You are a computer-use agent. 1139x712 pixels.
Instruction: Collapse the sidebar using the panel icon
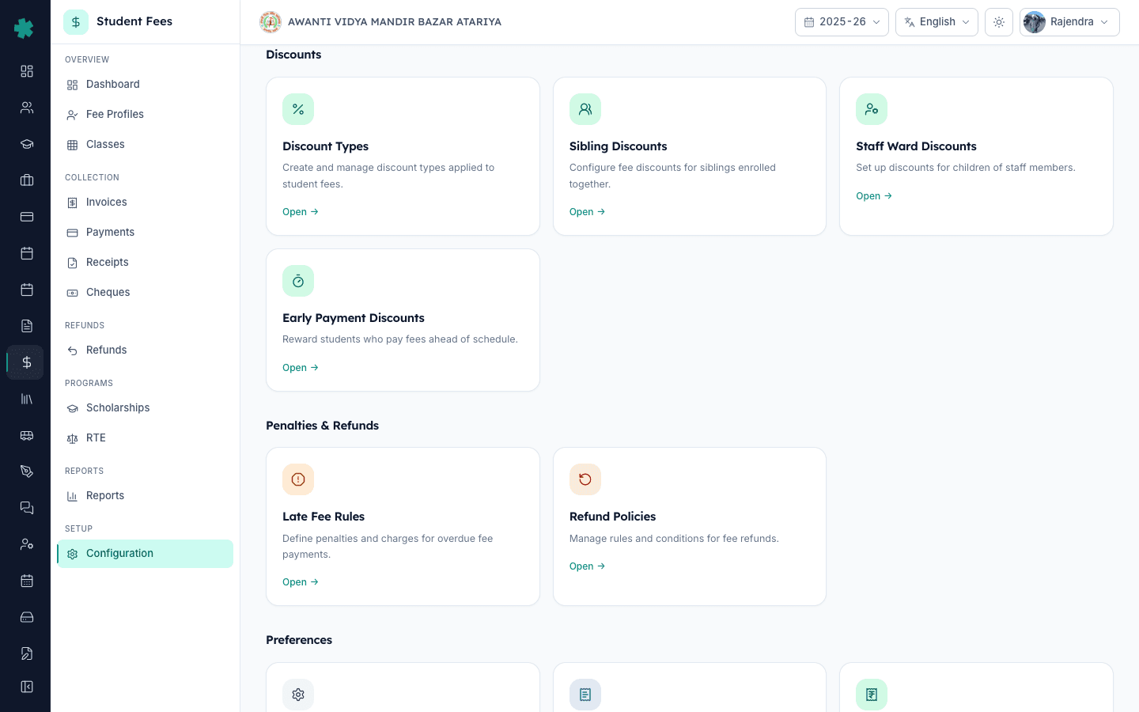[x=27, y=687]
